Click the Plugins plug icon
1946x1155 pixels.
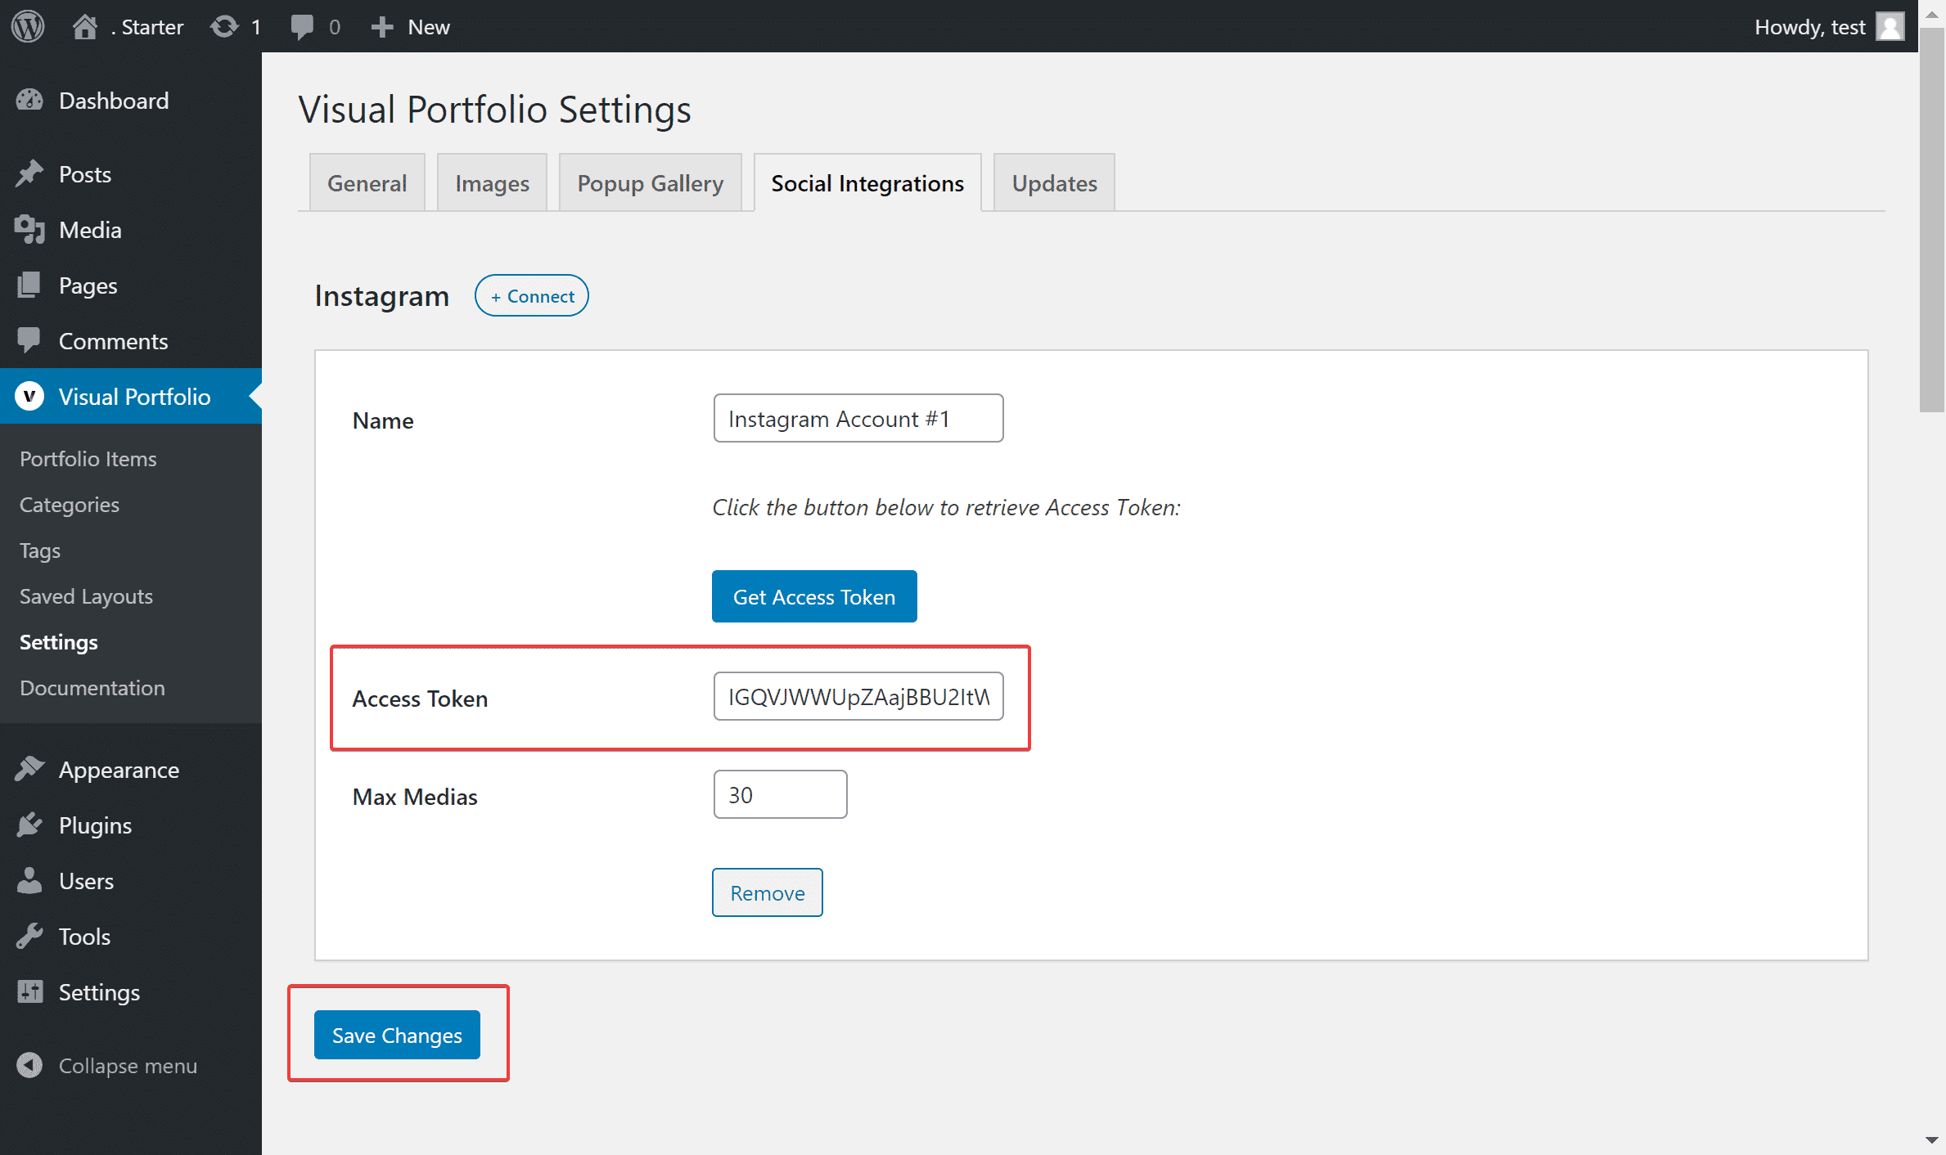tap(29, 825)
